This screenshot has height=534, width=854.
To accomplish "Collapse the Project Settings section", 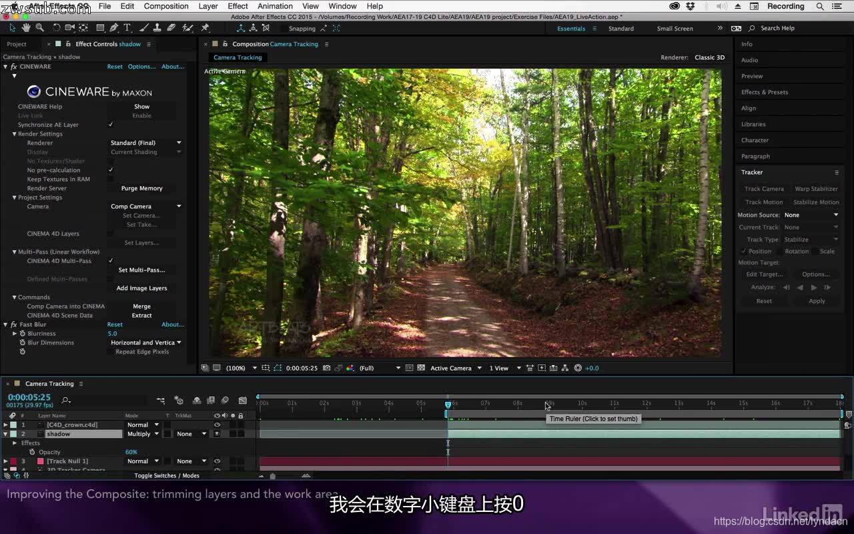I will [14, 198].
